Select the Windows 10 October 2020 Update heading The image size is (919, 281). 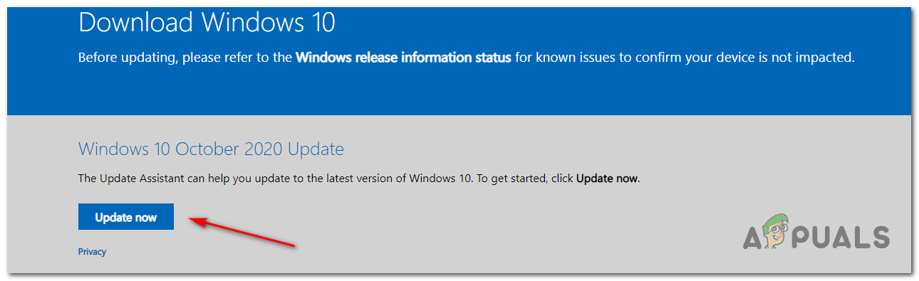(211, 149)
